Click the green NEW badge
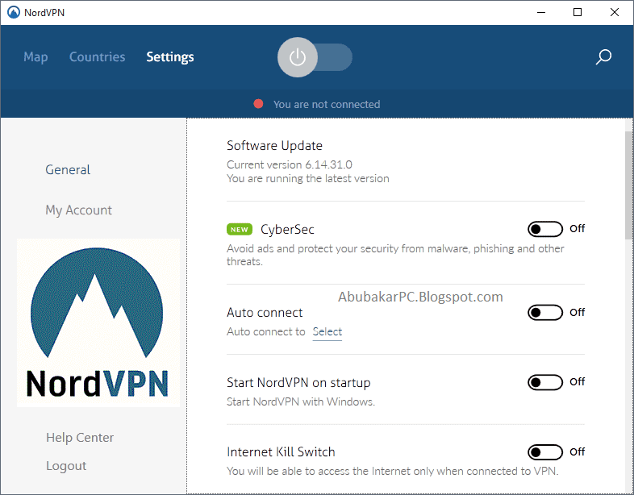The width and height of the screenshot is (634, 495). 240,230
